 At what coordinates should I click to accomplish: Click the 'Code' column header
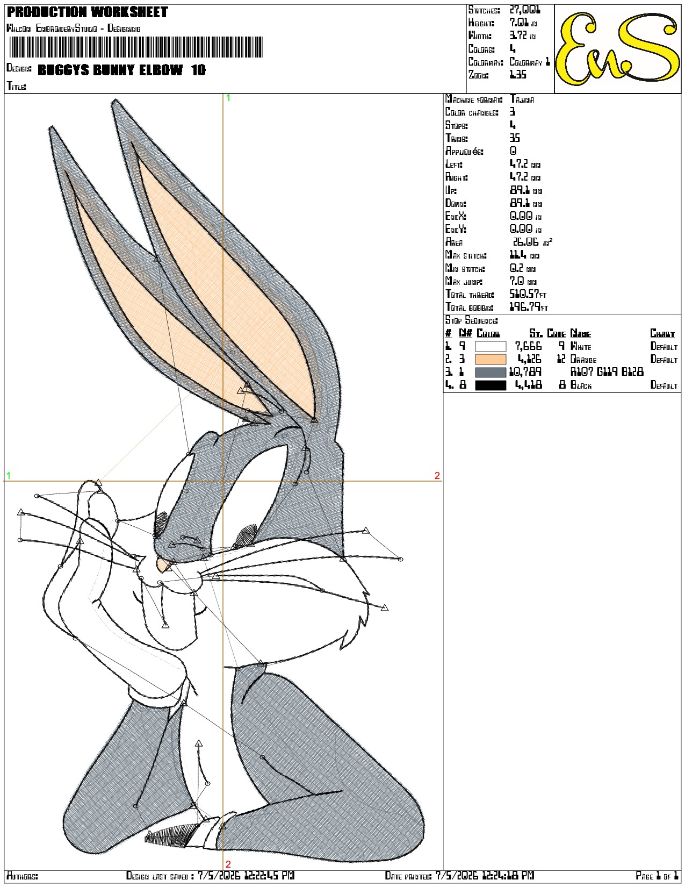tap(557, 333)
